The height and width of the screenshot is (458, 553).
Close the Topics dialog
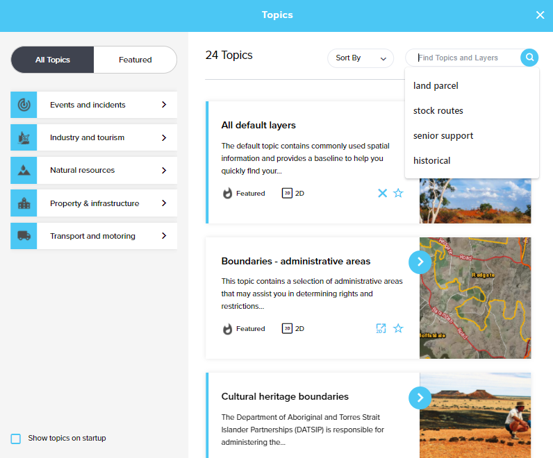click(x=540, y=15)
